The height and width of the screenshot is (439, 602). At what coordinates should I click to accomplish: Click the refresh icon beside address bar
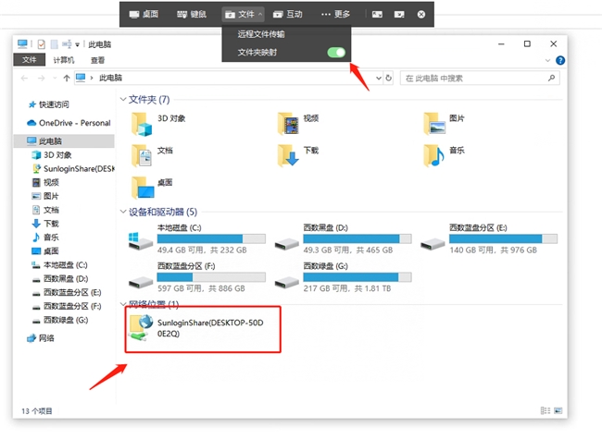pyautogui.click(x=388, y=79)
